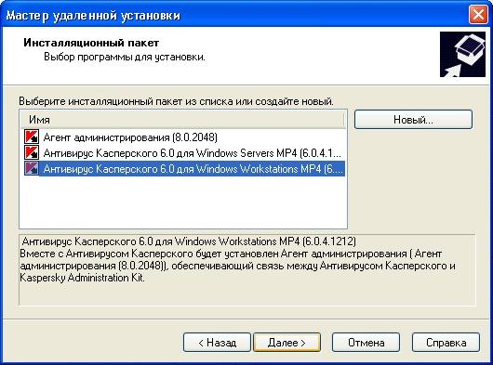Click description line with version 6.0.4.1212

[x=189, y=241]
